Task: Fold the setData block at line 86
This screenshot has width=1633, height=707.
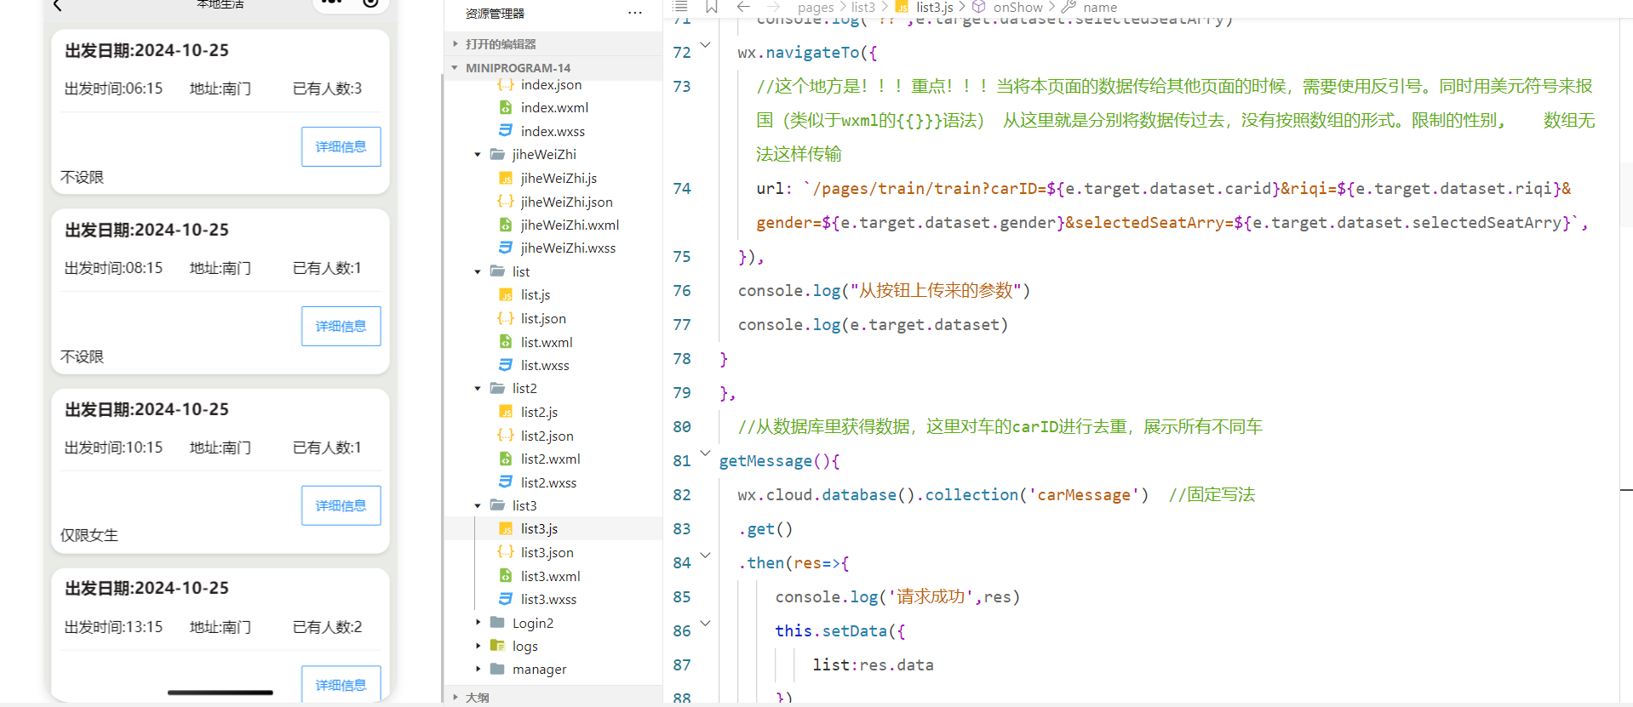Action: 705,624
